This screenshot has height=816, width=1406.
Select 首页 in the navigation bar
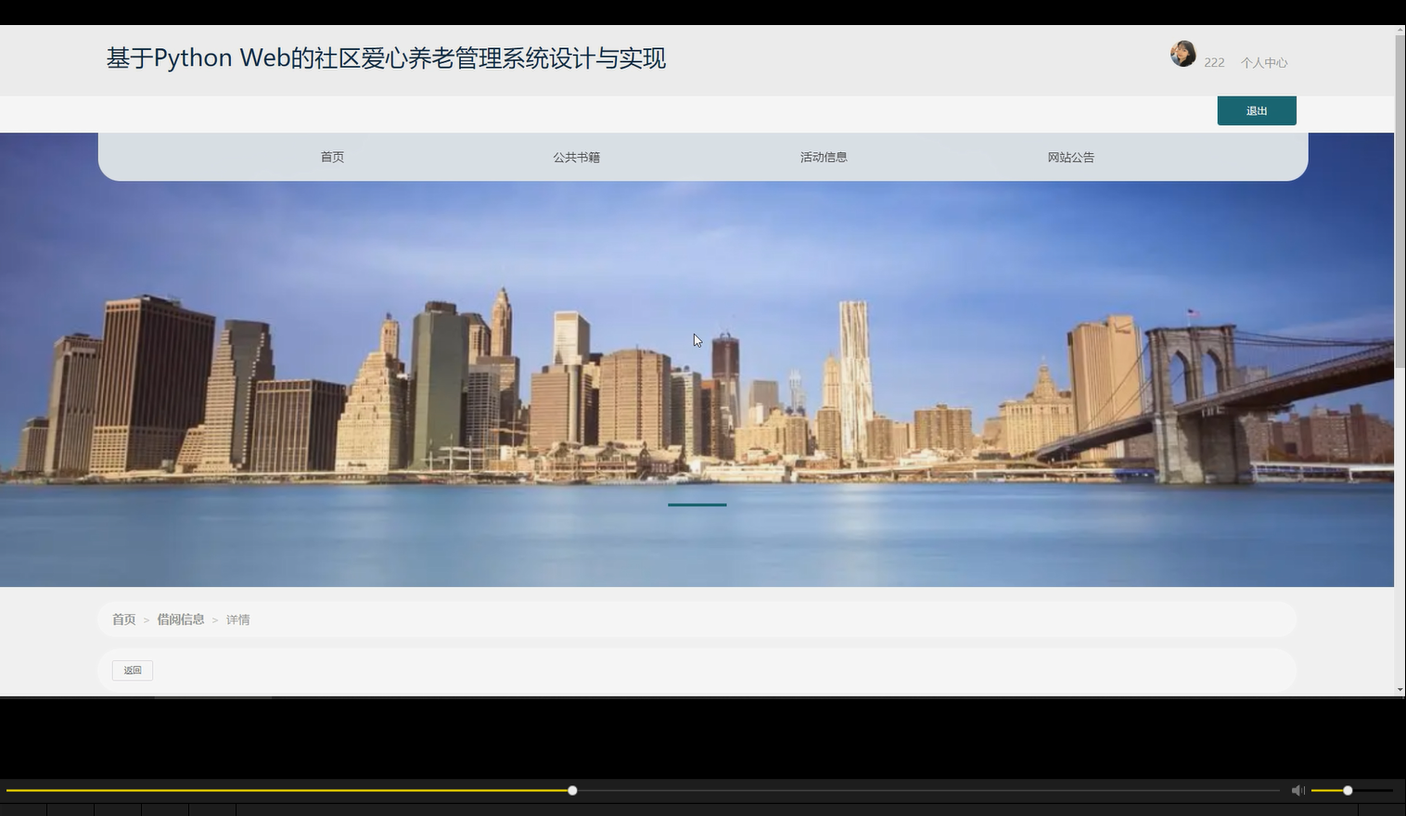[x=331, y=157]
